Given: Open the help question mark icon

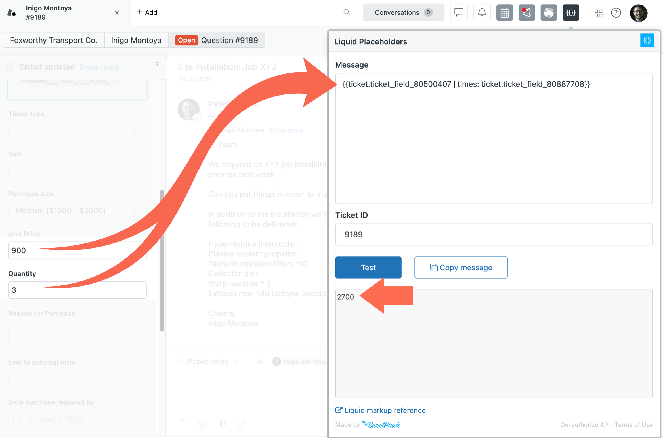Looking at the screenshot, I should click(616, 13).
